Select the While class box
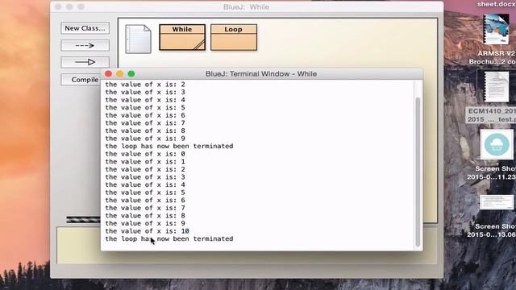 [x=182, y=37]
